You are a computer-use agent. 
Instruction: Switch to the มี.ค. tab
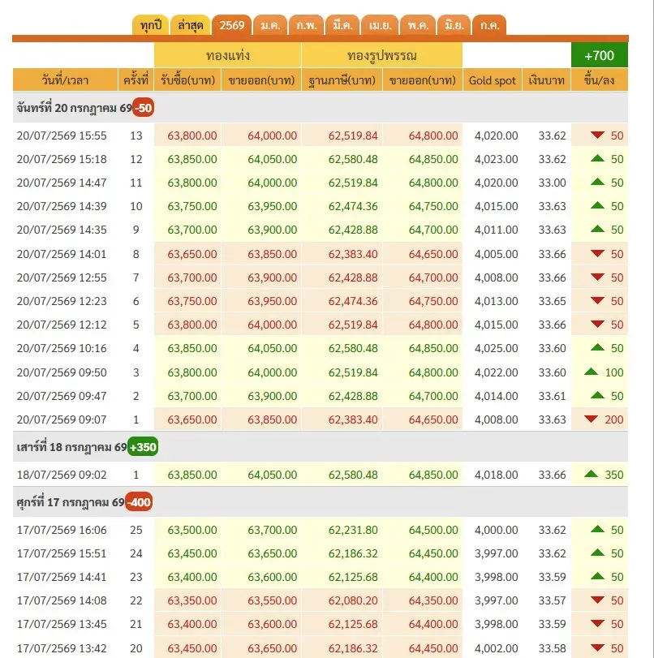tap(342, 25)
